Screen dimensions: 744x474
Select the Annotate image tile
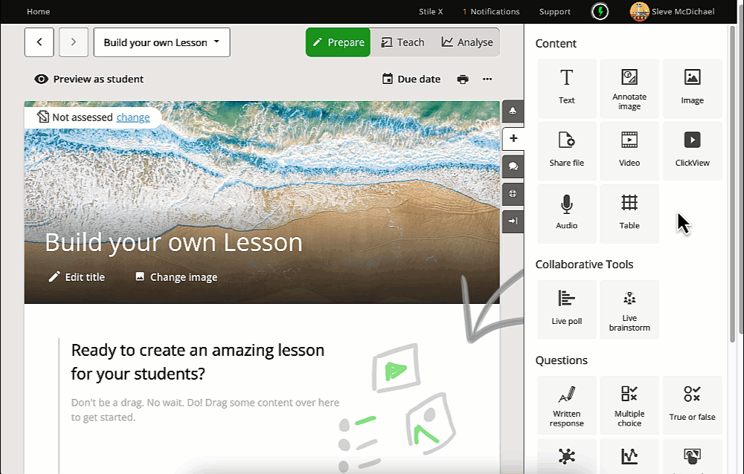pos(629,88)
